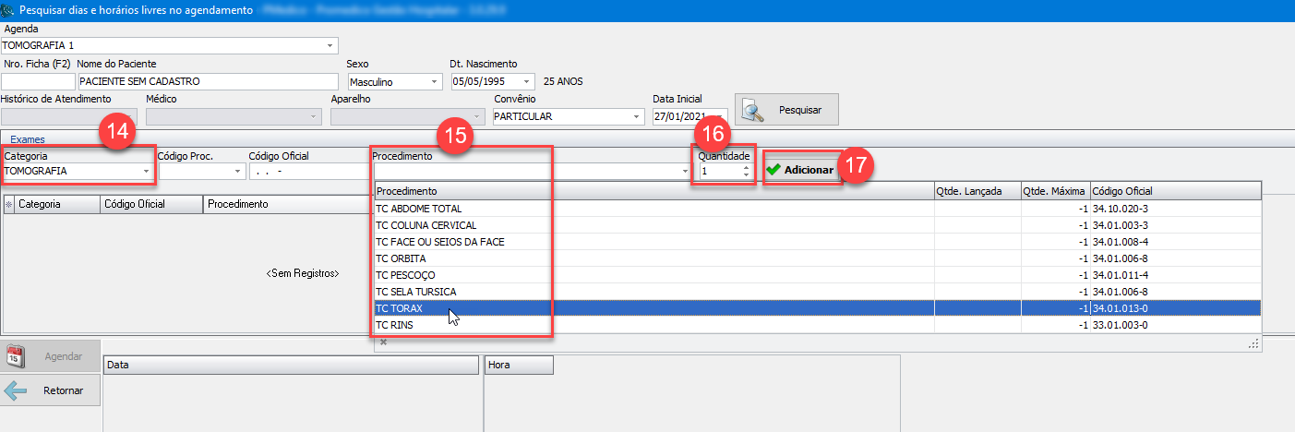Click the Nome do Paciente field
The width and height of the screenshot is (1295, 432).
click(208, 81)
